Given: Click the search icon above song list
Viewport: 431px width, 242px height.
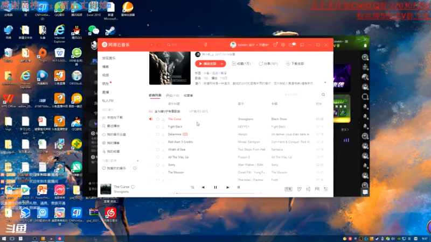Looking at the screenshot, I should (x=323, y=95).
